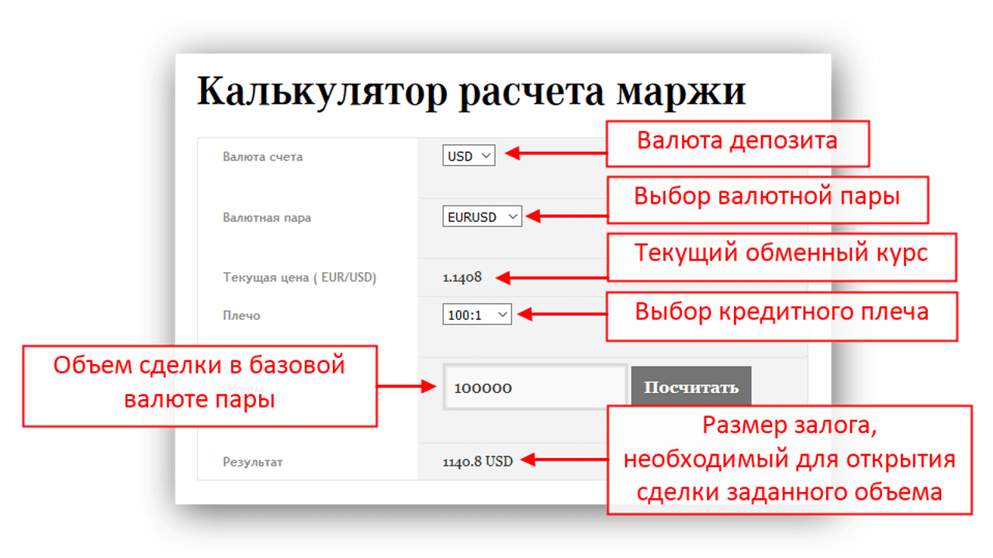Open the 100:1 leverage dropdown
993x558 pixels.
pos(477,315)
